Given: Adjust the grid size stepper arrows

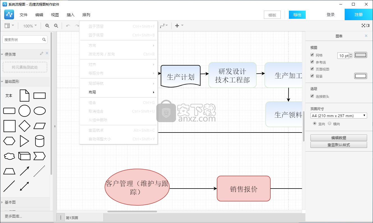Looking at the screenshot, I should coord(351,55).
